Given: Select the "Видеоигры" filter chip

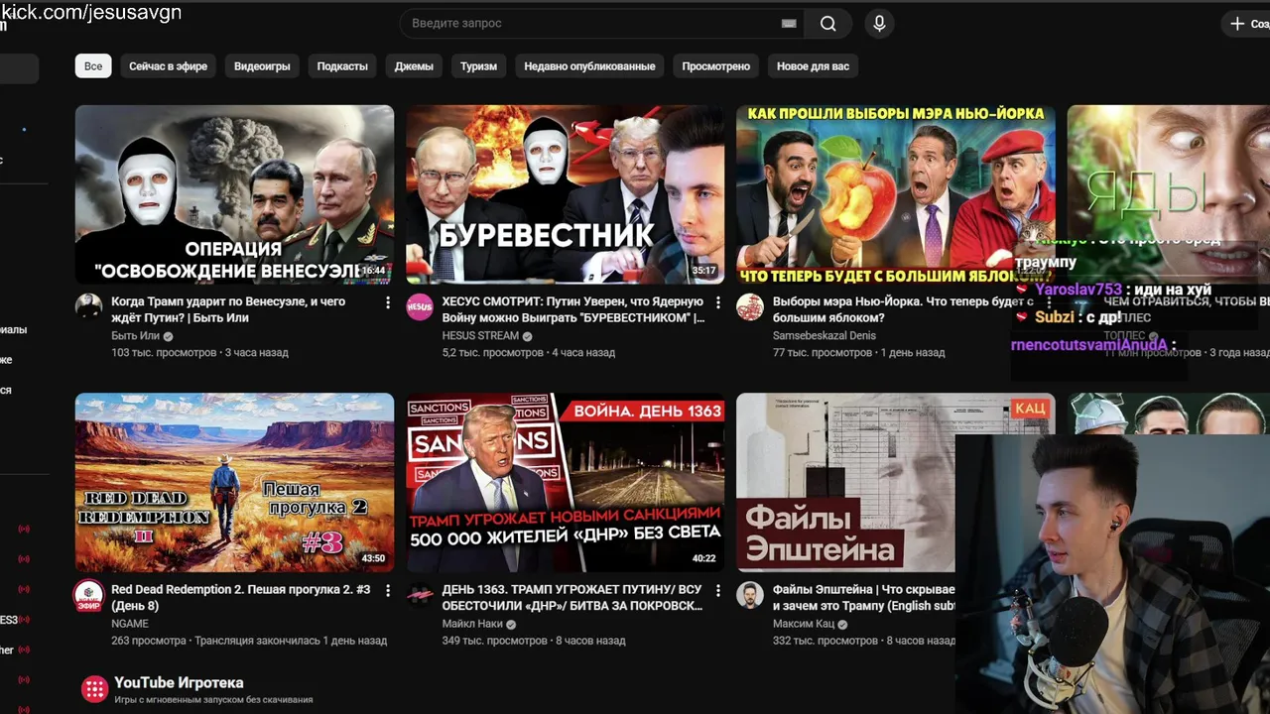Looking at the screenshot, I should pos(262,66).
